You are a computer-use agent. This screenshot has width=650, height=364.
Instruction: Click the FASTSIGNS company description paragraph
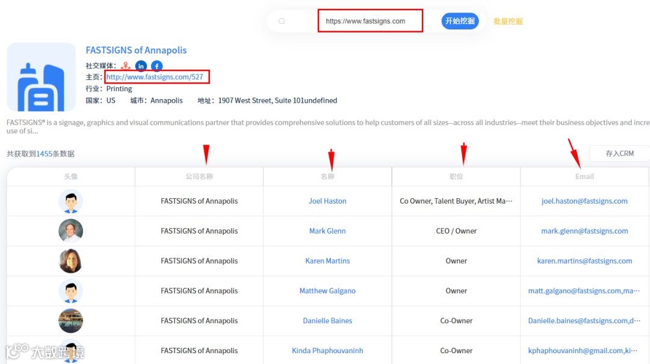pyautogui.click(x=328, y=127)
